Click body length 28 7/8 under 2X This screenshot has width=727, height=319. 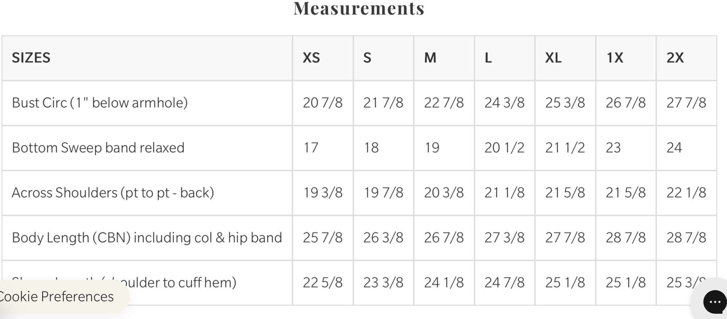click(x=686, y=237)
